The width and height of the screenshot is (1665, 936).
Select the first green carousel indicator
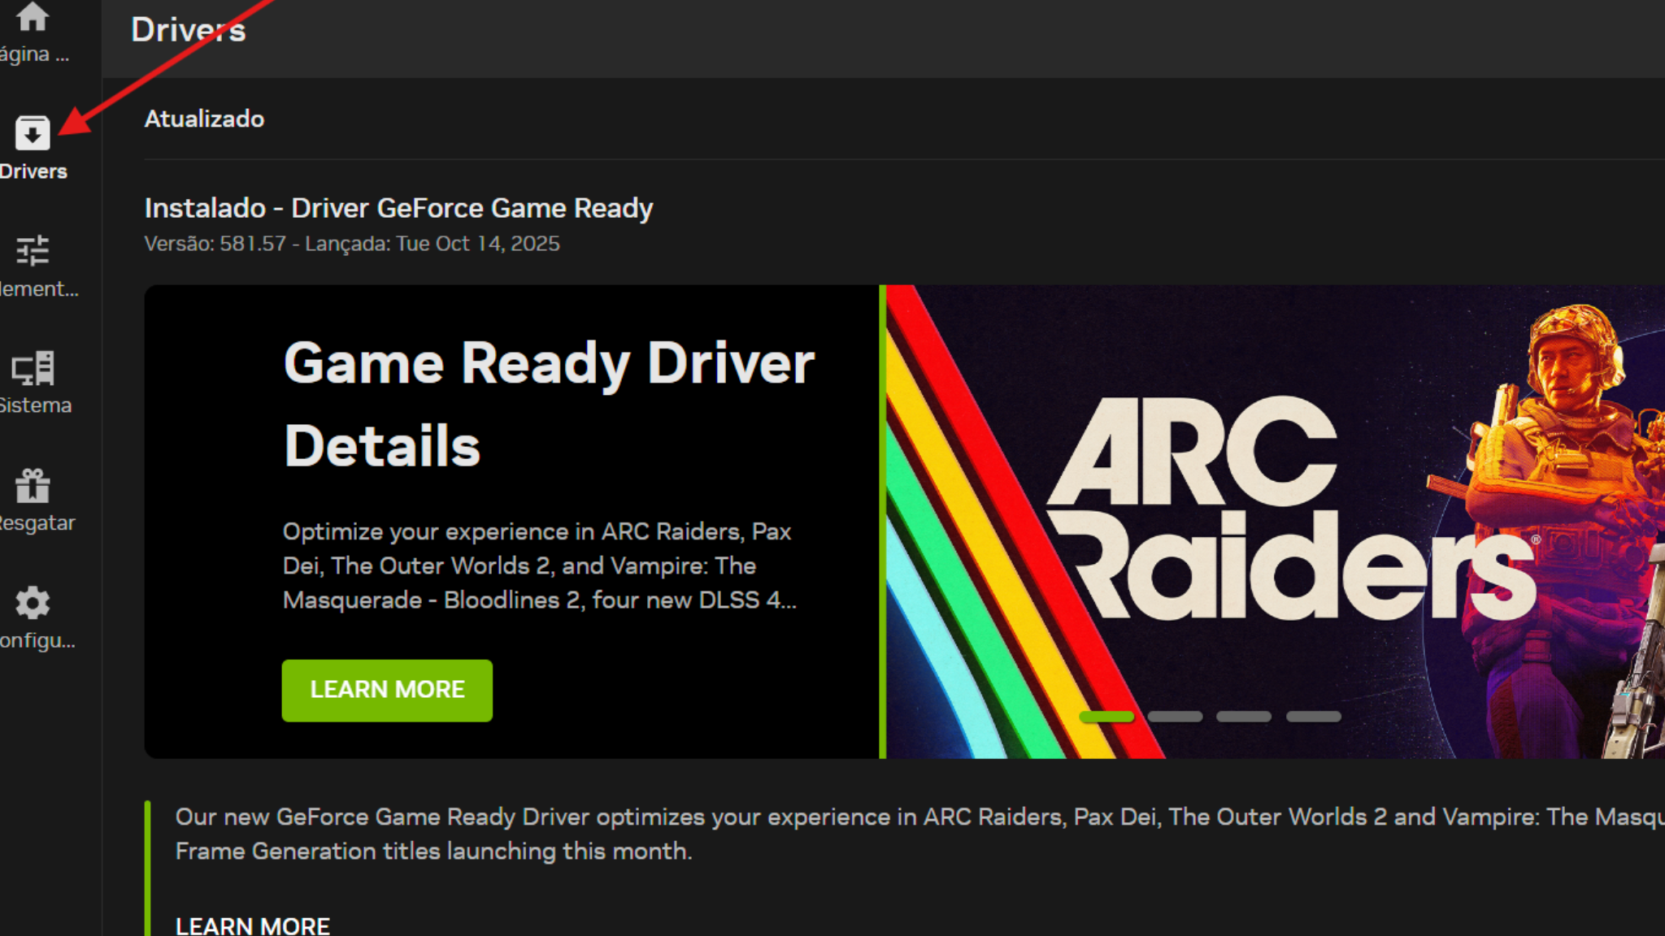click(x=1106, y=717)
